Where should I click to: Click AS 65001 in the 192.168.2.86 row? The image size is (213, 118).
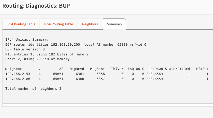coord(58,79)
